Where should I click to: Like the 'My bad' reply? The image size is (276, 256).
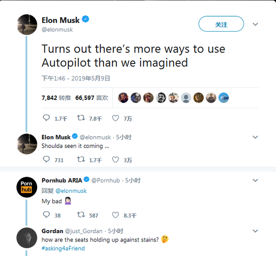point(116,215)
